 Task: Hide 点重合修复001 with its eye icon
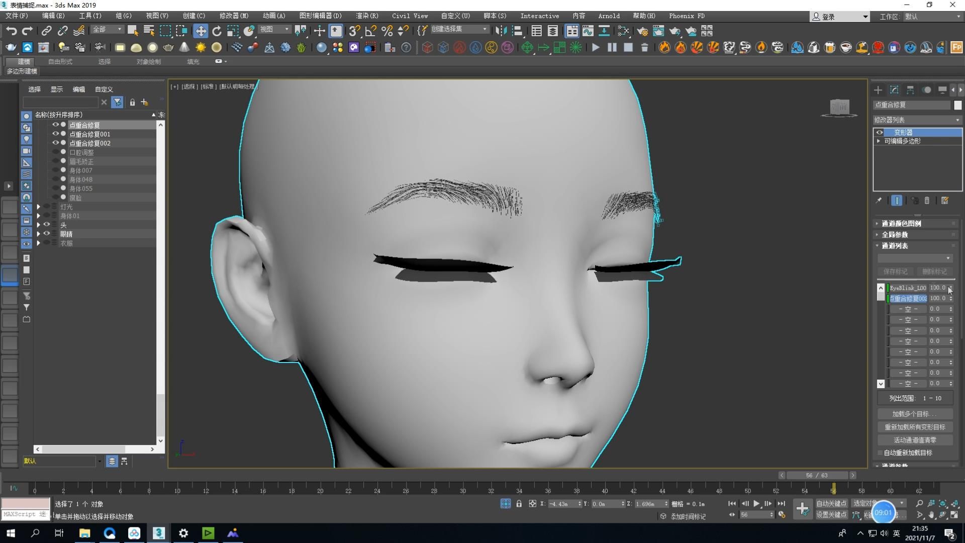tap(55, 134)
